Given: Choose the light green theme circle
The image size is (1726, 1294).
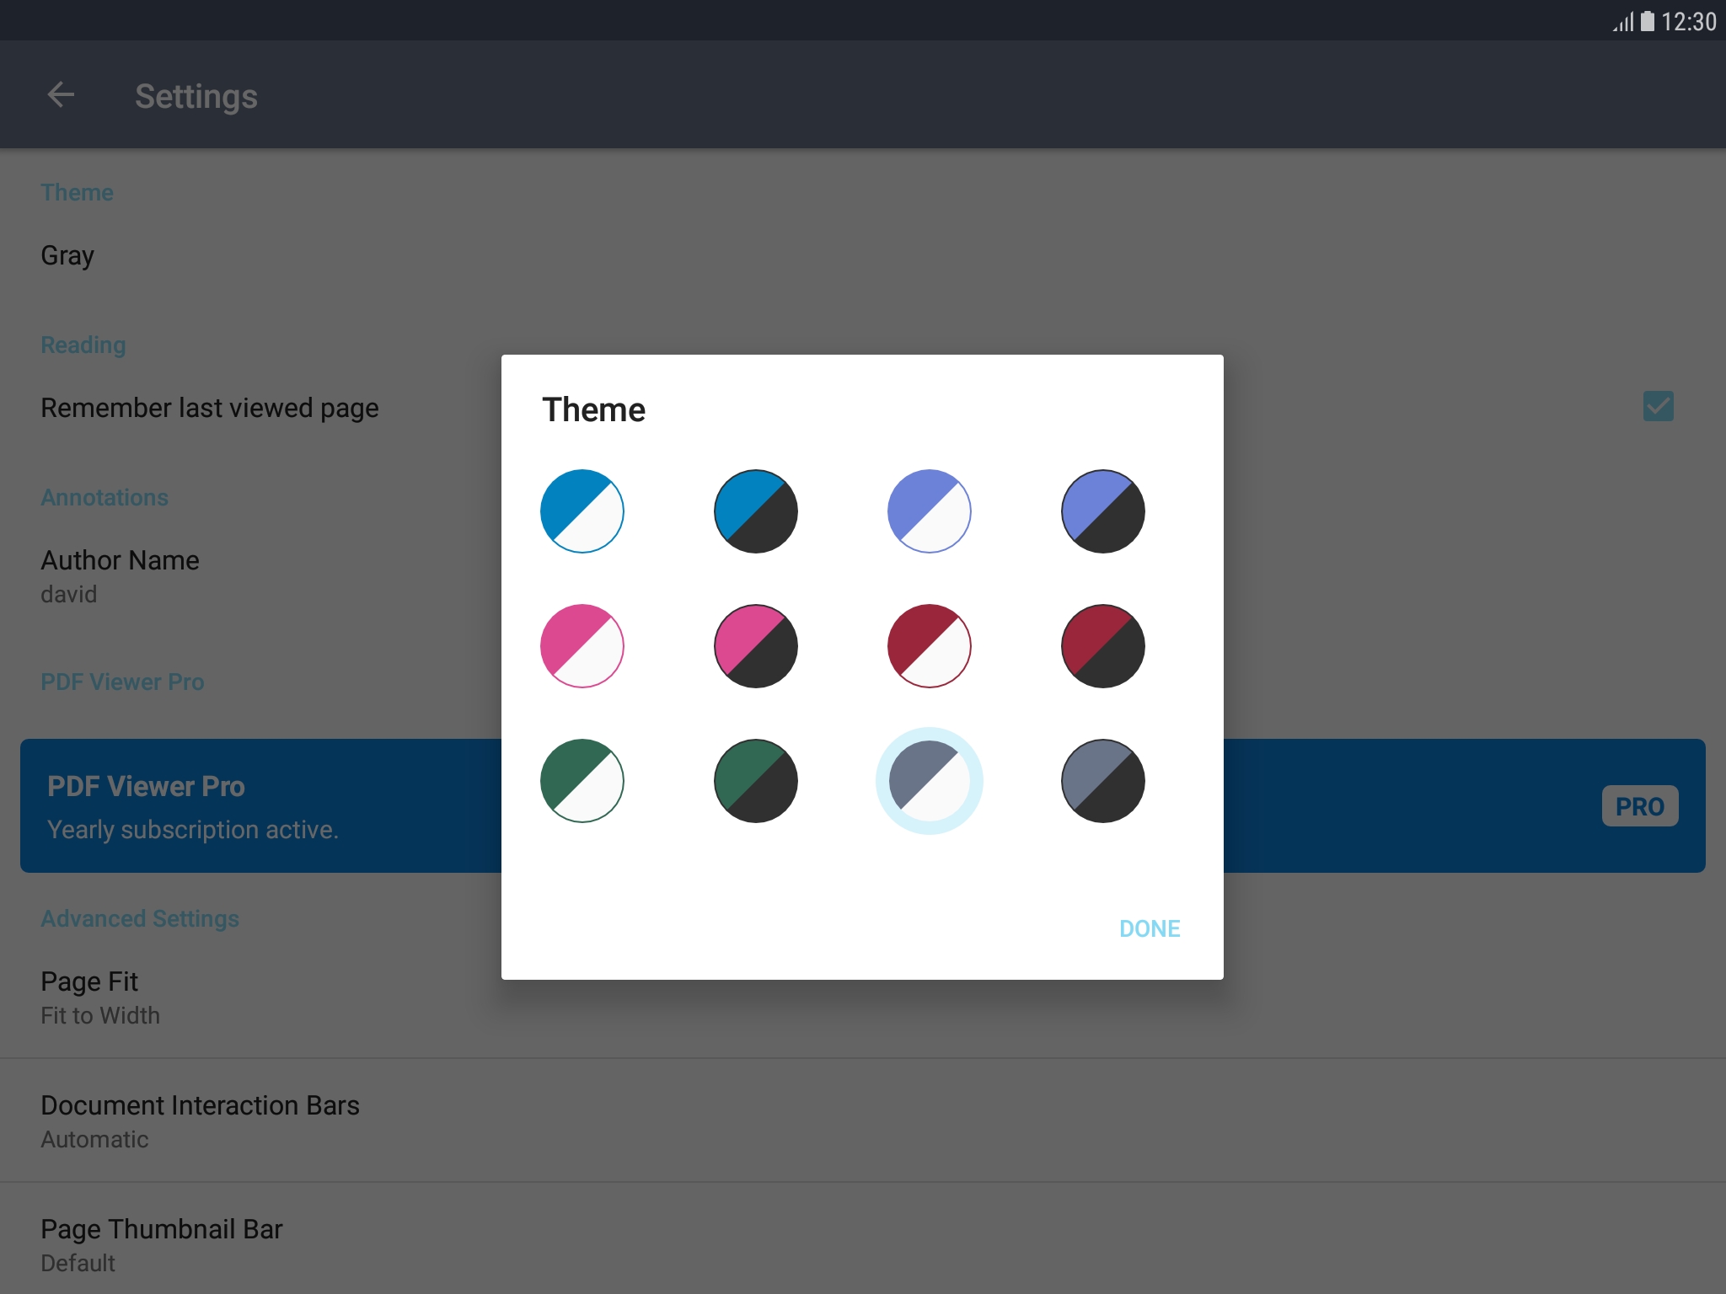Looking at the screenshot, I should pos(582,780).
